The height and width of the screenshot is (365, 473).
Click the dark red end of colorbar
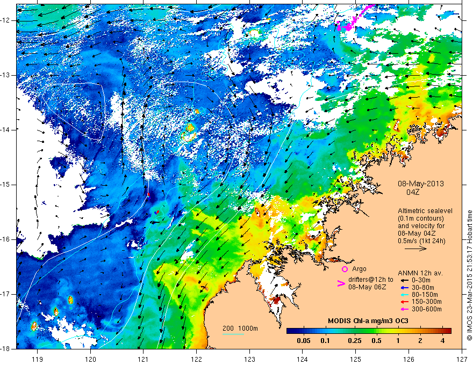click(448, 331)
